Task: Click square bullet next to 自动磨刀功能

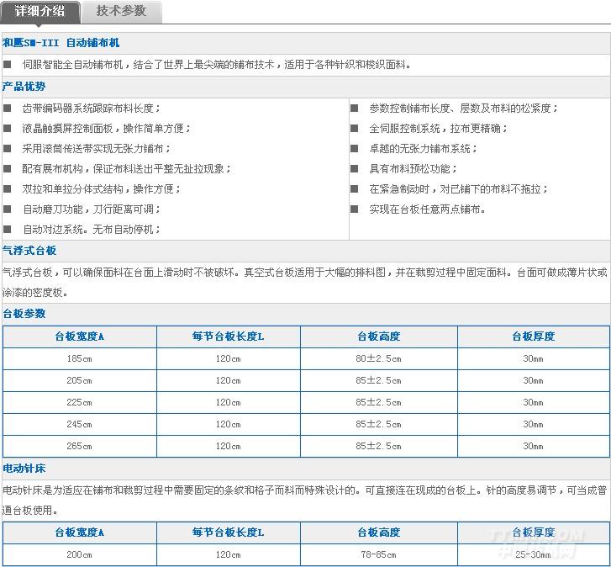Action: pos(8,209)
